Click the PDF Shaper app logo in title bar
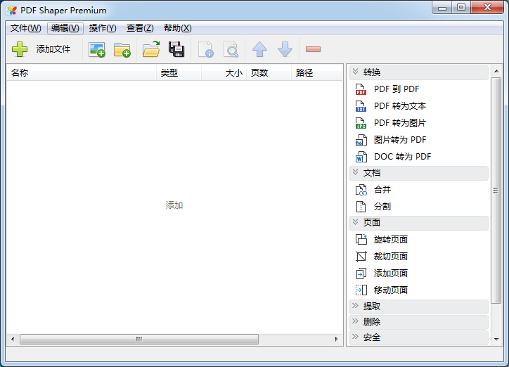Screen dimensions: 509x367 11,11
